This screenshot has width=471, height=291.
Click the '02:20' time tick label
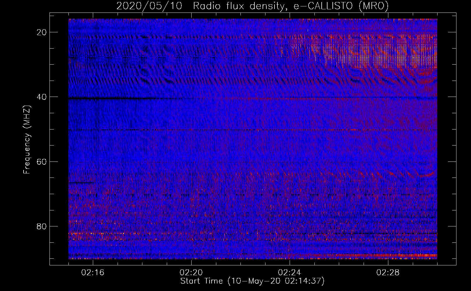(x=191, y=273)
